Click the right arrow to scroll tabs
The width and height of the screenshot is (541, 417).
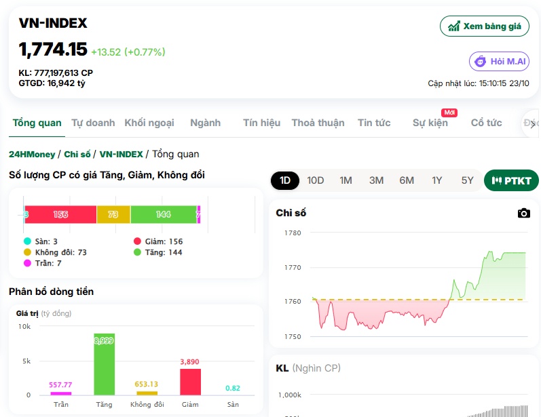point(533,124)
